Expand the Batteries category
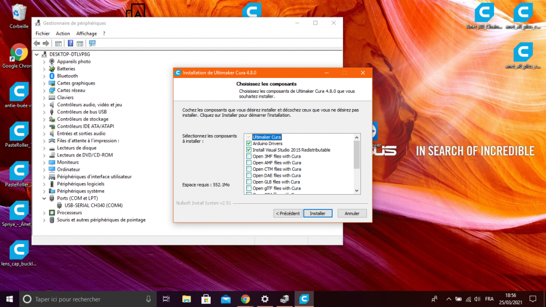546x307 pixels. [44, 69]
